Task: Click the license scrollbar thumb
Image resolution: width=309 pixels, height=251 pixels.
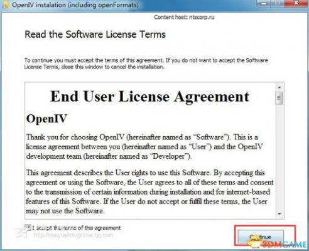Action: (279, 98)
